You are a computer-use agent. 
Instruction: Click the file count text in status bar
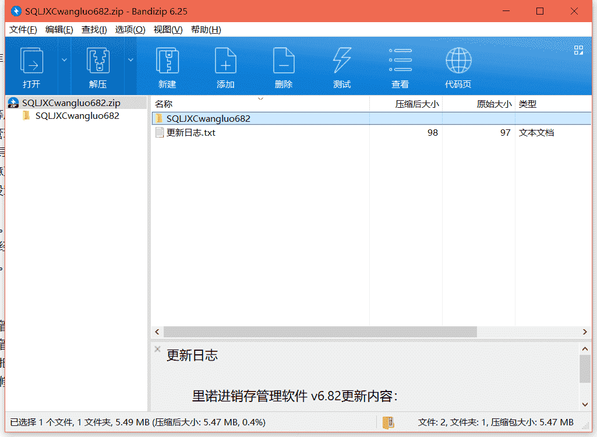click(495, 422)
